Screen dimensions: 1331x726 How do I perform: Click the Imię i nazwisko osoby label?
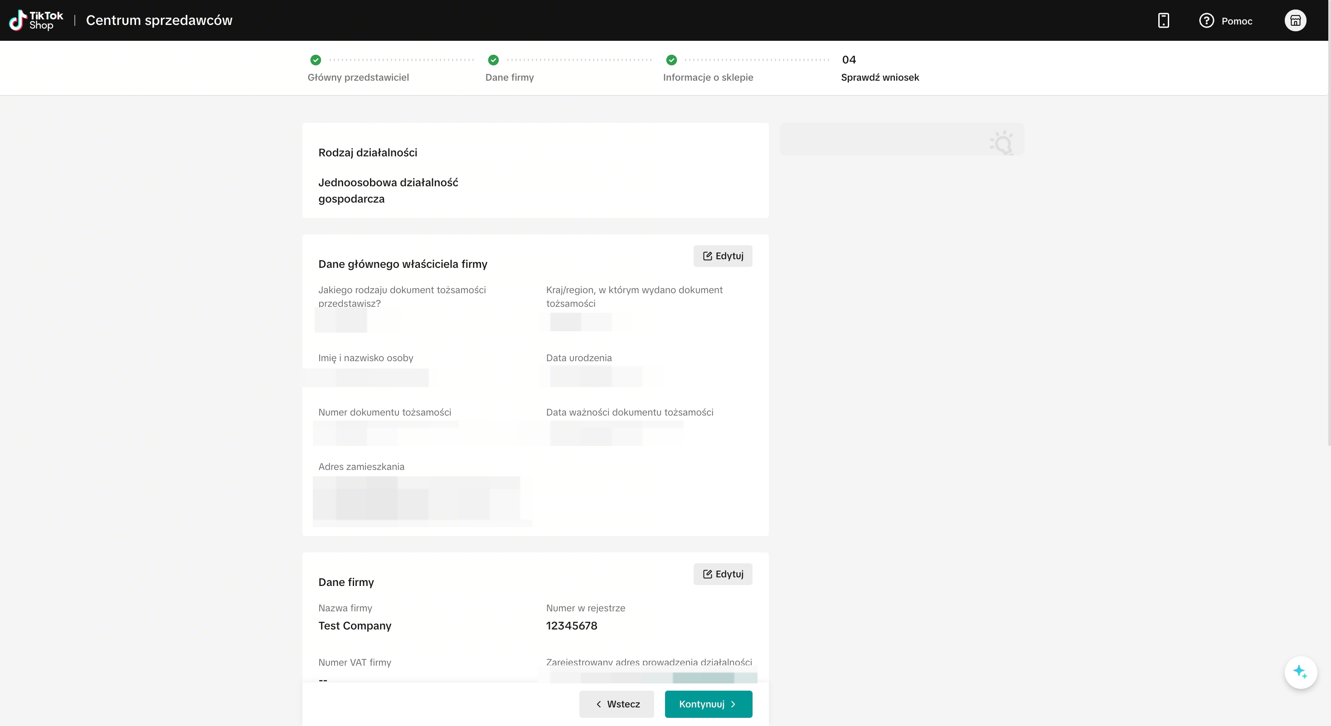pos(365,358)
